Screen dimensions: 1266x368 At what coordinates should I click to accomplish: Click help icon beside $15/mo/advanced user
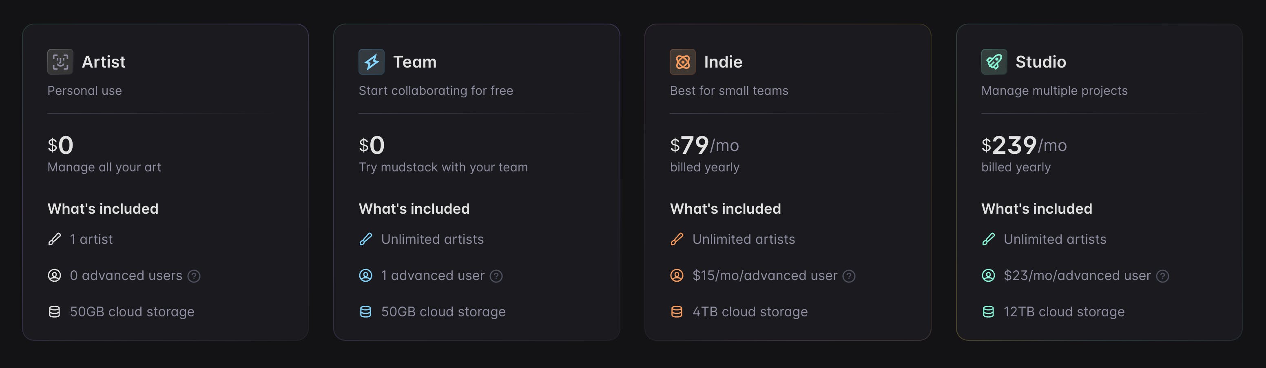click(x=849, y=276)
